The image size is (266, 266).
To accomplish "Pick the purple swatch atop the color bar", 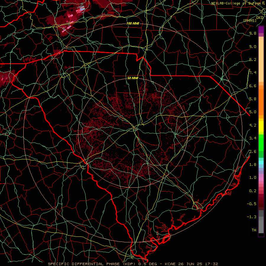I will [261, 30].
